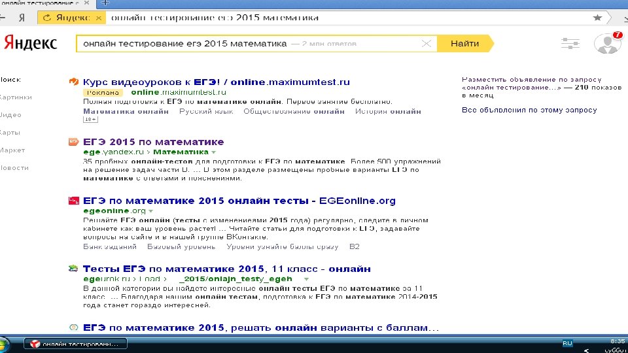The width and height of the screenshot is (628, 353).
Task: Click the 18+ age label
Action: pos(90,119)
